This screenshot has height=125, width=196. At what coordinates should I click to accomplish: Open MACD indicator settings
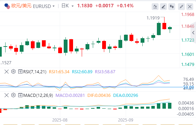point(14,95)
